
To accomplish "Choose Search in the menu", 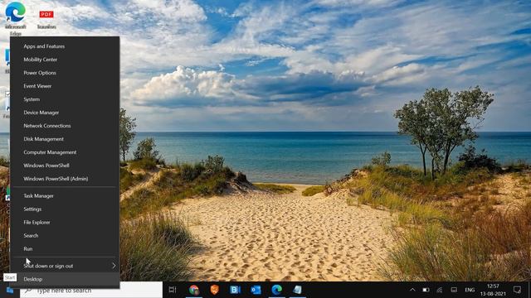I will coord(65,235).
